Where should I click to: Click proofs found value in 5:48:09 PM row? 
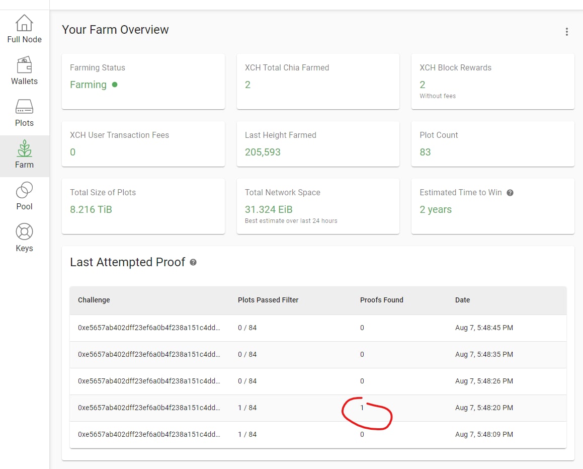(x=362, y=434)
